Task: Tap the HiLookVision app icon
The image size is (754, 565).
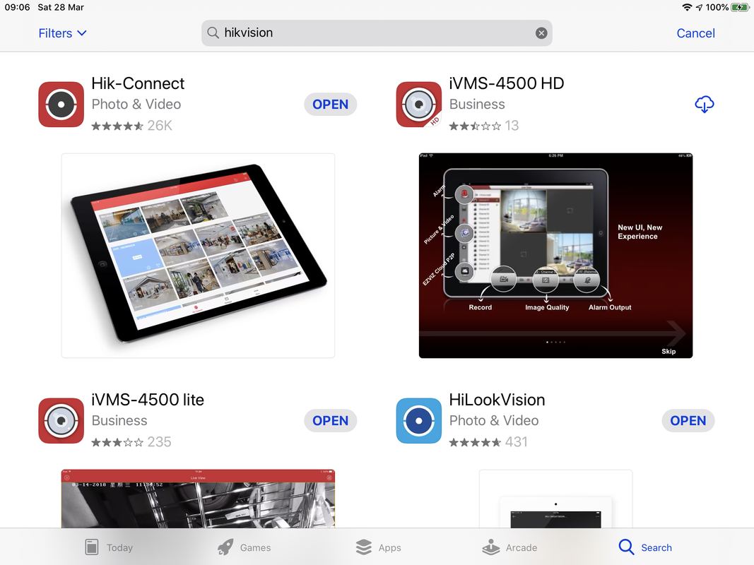Action: click(419, 420)
